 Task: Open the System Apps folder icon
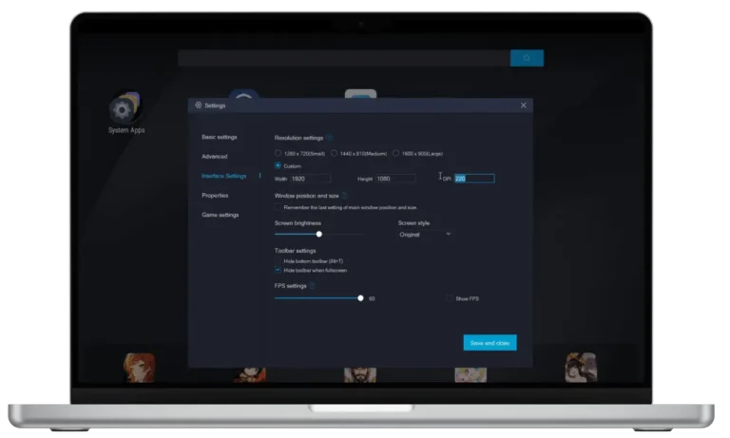coord(125,107)
